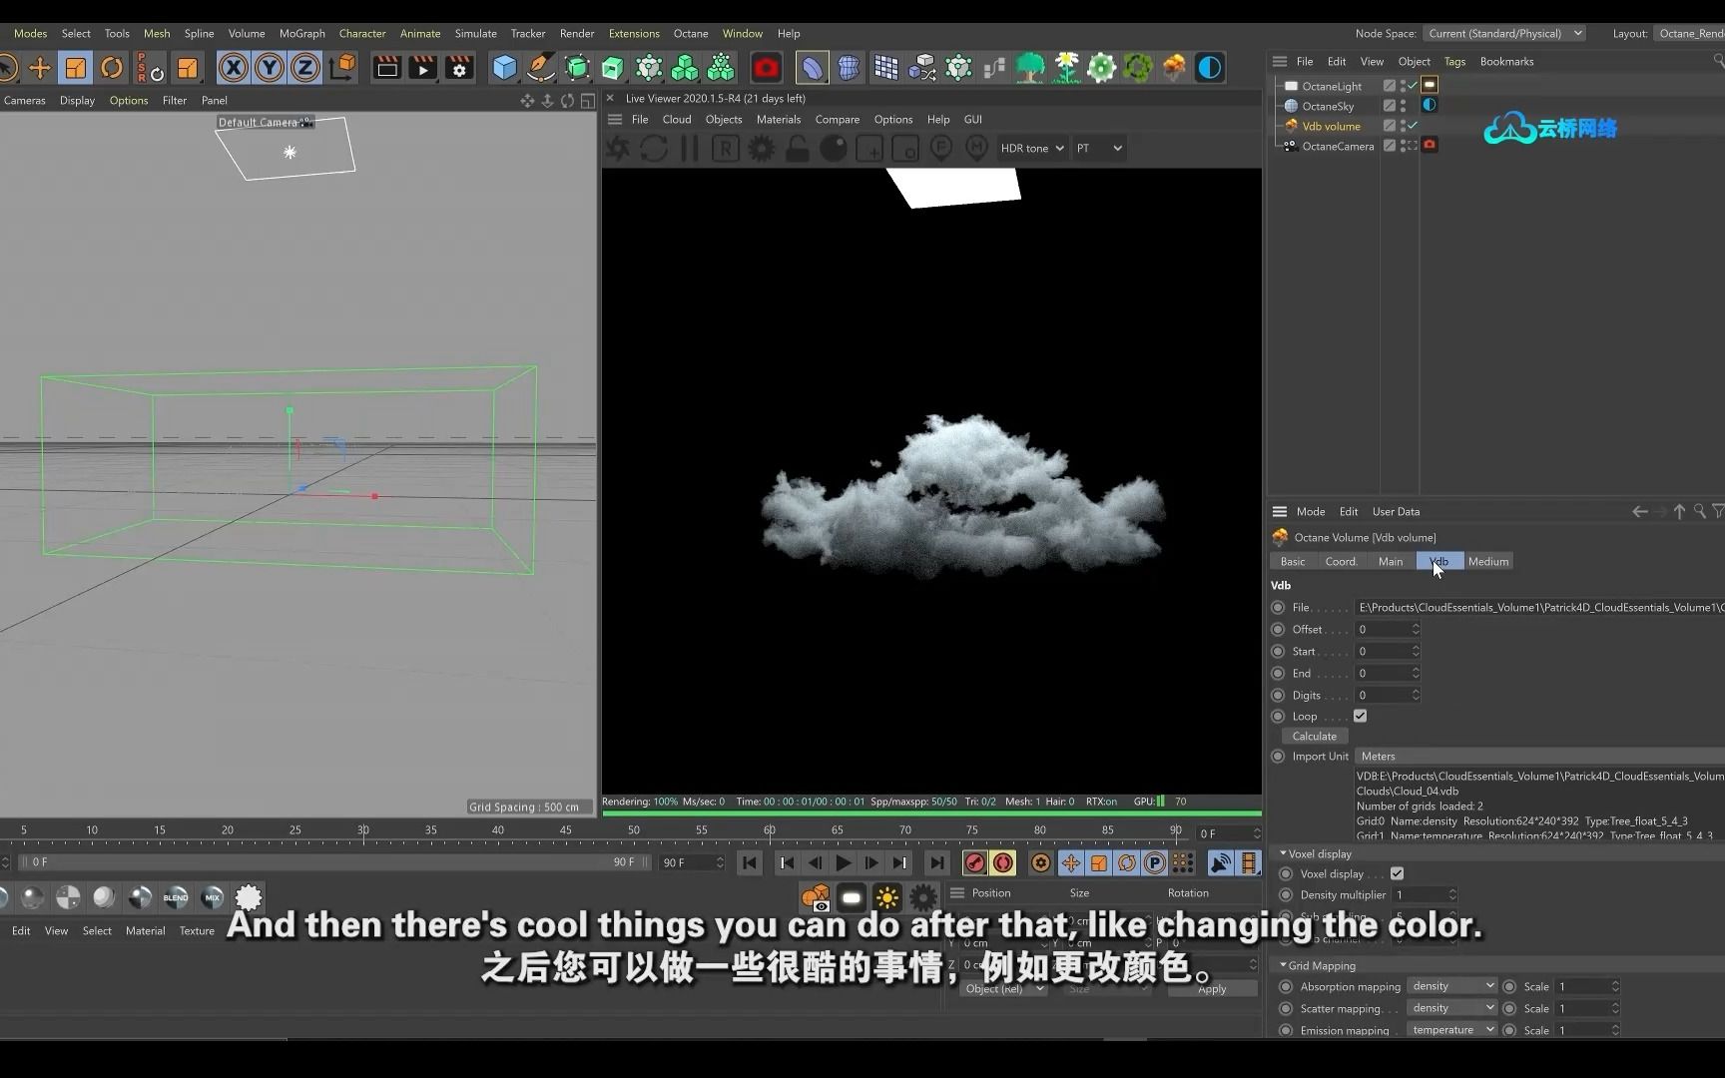
Task: Collapse the Voxel display section
Action: [x=1284, y=853]
